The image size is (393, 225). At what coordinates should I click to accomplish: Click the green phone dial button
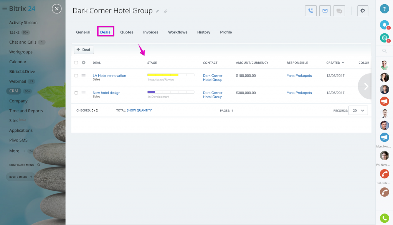(384, 218)
